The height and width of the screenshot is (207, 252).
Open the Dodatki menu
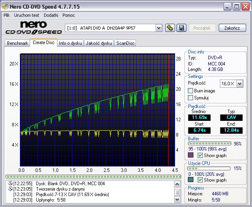tap(51, 15)
